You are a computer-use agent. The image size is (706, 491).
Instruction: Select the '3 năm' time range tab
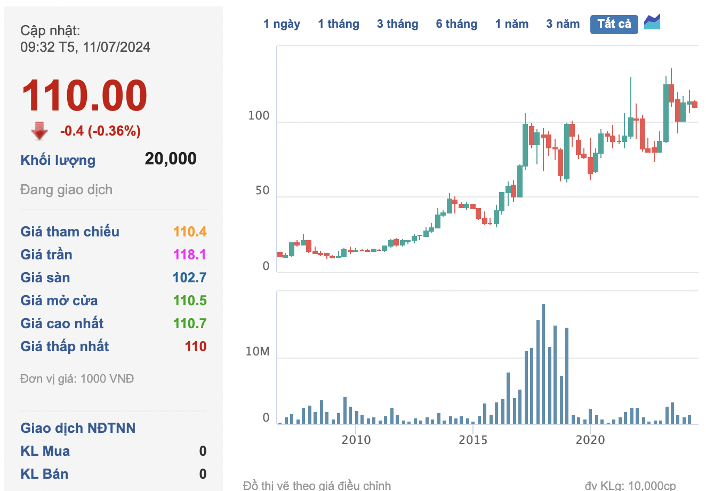pyautogui.click(x=563, y=24)
